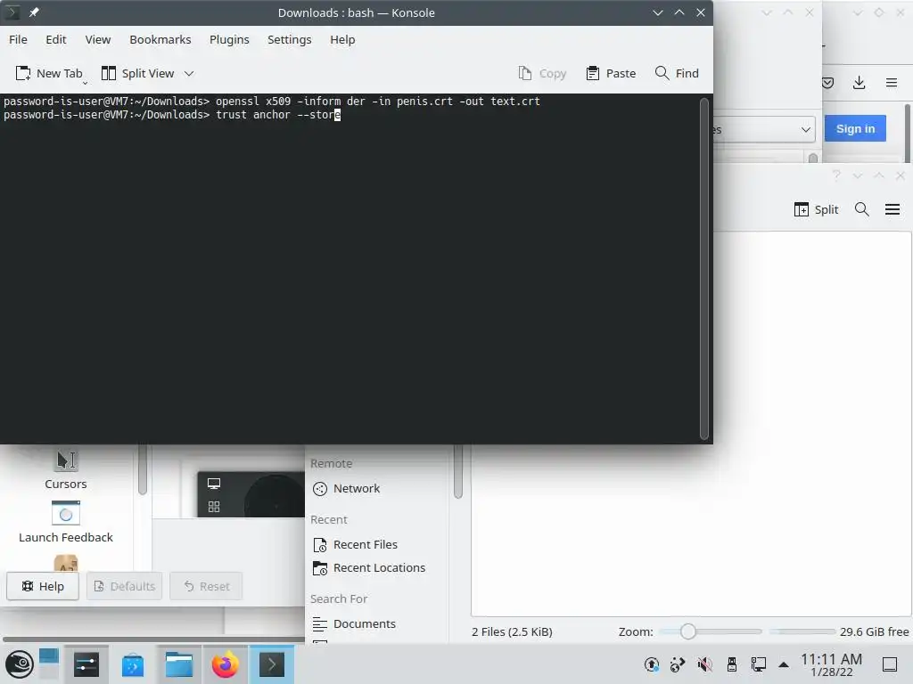Click Sign in button in Firefox window
This screenshot has width=913, height=684.
coord(855,128)
